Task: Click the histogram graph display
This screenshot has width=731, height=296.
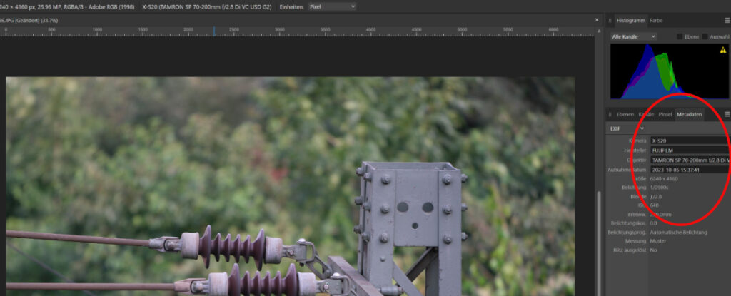Action: click(670, 71)
